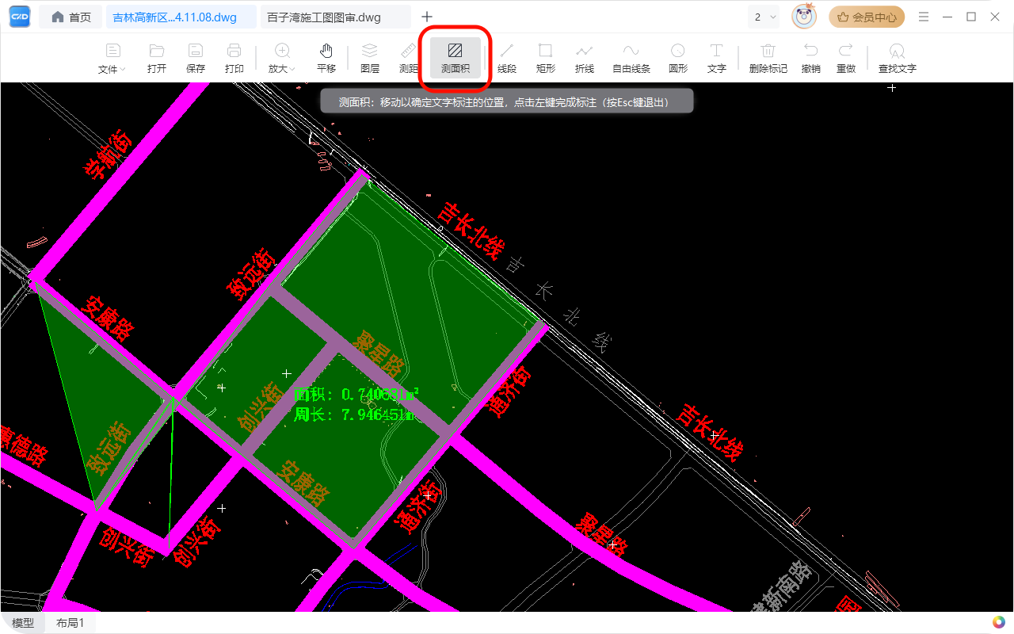Pick the 折线 polyline tool
This screenshot has width=1014, height=634.
585,58
